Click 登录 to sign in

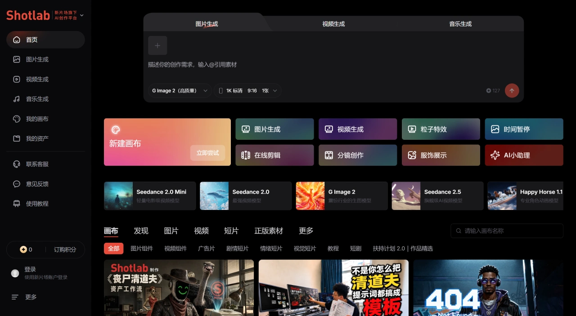coord(30,269)
